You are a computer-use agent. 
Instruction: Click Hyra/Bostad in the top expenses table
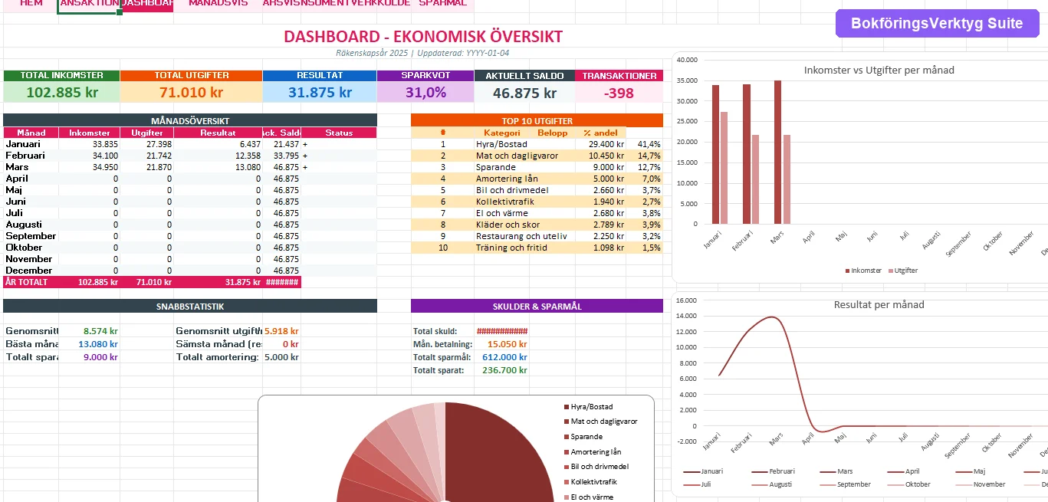click(x=500, y=143)
